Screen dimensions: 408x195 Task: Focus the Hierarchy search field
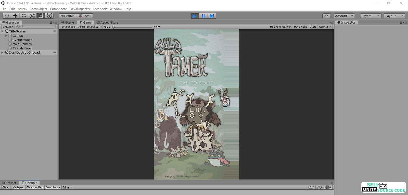tap(36, 27)
